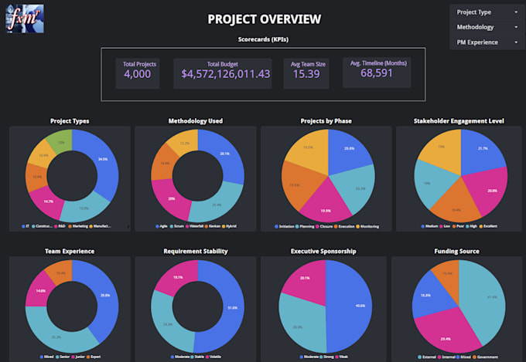
Task: Show next legend page in Project Types chart
Action: pos(128,227)
